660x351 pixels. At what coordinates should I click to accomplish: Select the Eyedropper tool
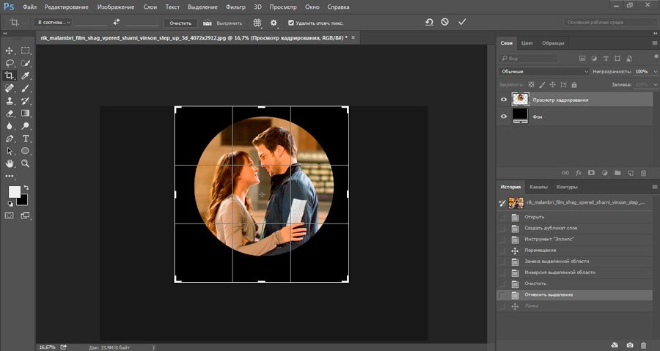pos(25,75)
